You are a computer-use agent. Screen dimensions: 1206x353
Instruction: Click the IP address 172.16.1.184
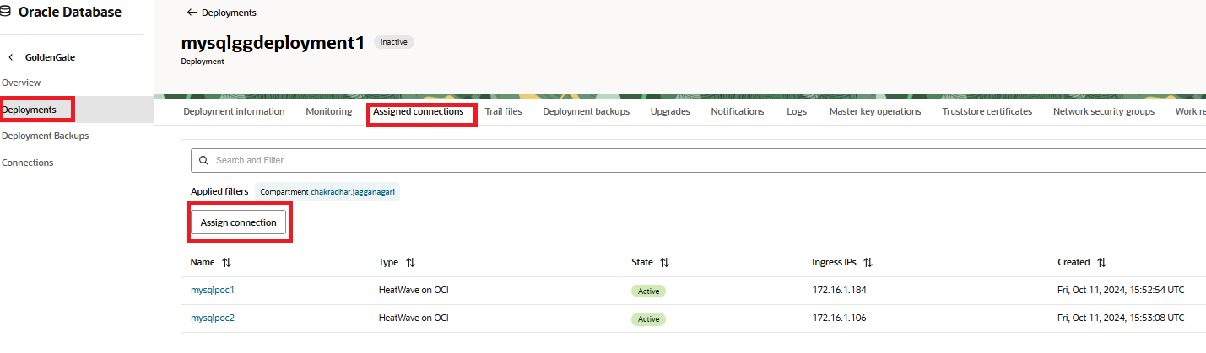839,290
